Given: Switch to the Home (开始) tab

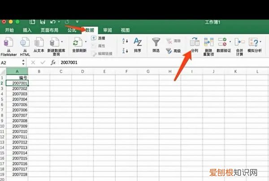Looking at the screenshot, I should 9,30.
